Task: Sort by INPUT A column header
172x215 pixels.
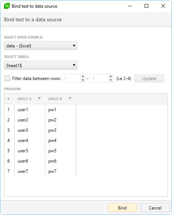Action: (25, 99)
